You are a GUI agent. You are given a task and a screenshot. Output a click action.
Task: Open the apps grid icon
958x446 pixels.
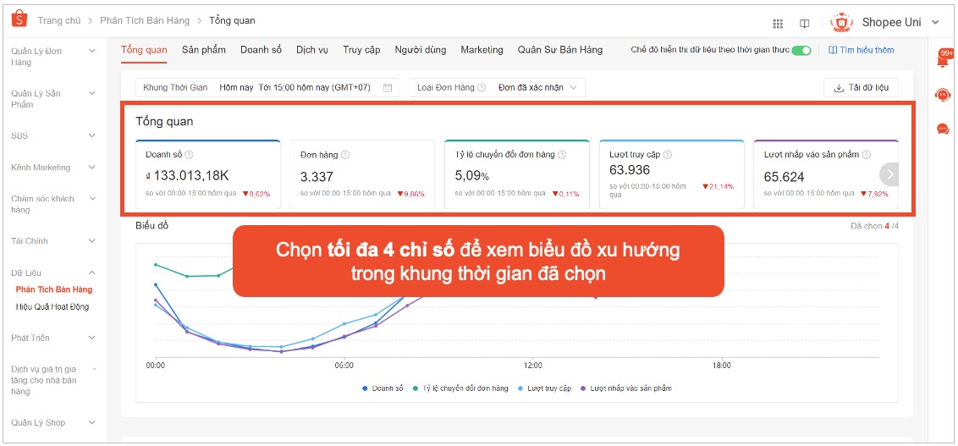click(778, 23)
